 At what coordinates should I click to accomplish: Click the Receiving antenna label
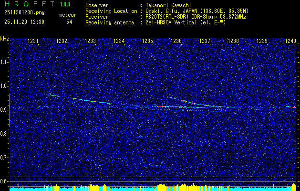click(110, 22)
